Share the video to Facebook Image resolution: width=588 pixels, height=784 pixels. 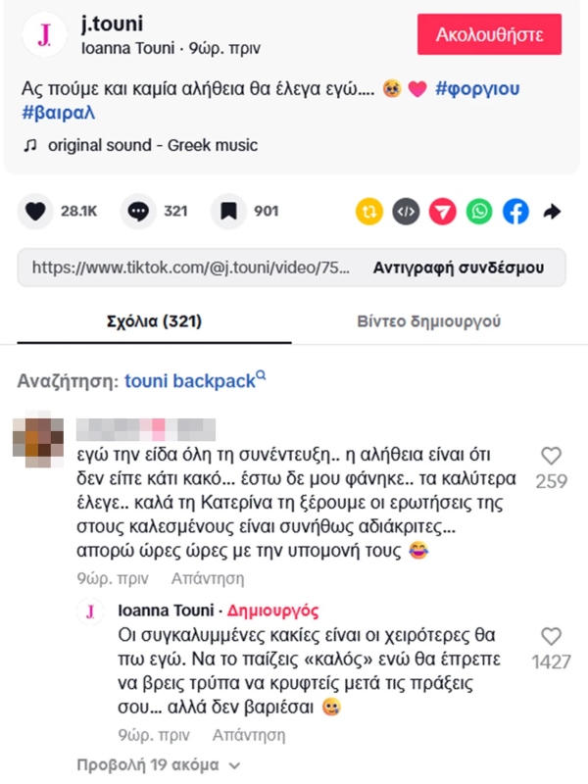[x=515, y=211]
